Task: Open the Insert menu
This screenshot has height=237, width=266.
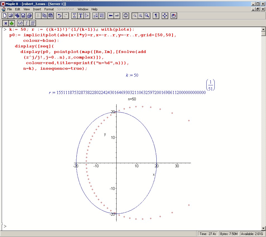Action: point(37,9)
